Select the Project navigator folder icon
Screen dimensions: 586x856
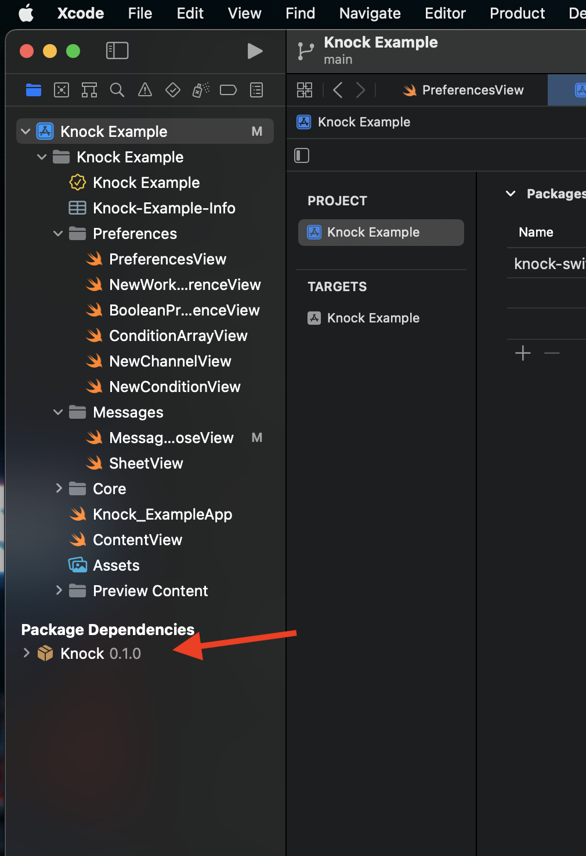click(x=34, y=90)
